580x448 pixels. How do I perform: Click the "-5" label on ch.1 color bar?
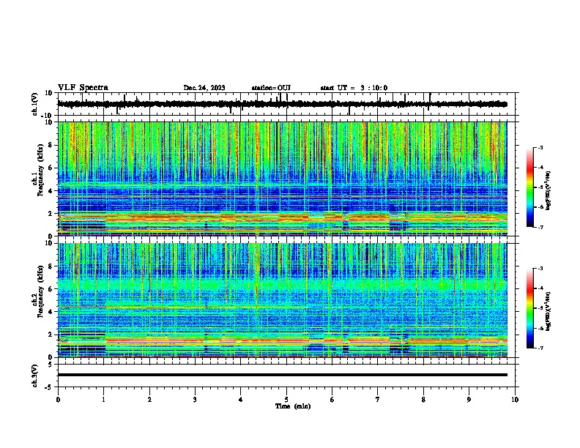540,187
